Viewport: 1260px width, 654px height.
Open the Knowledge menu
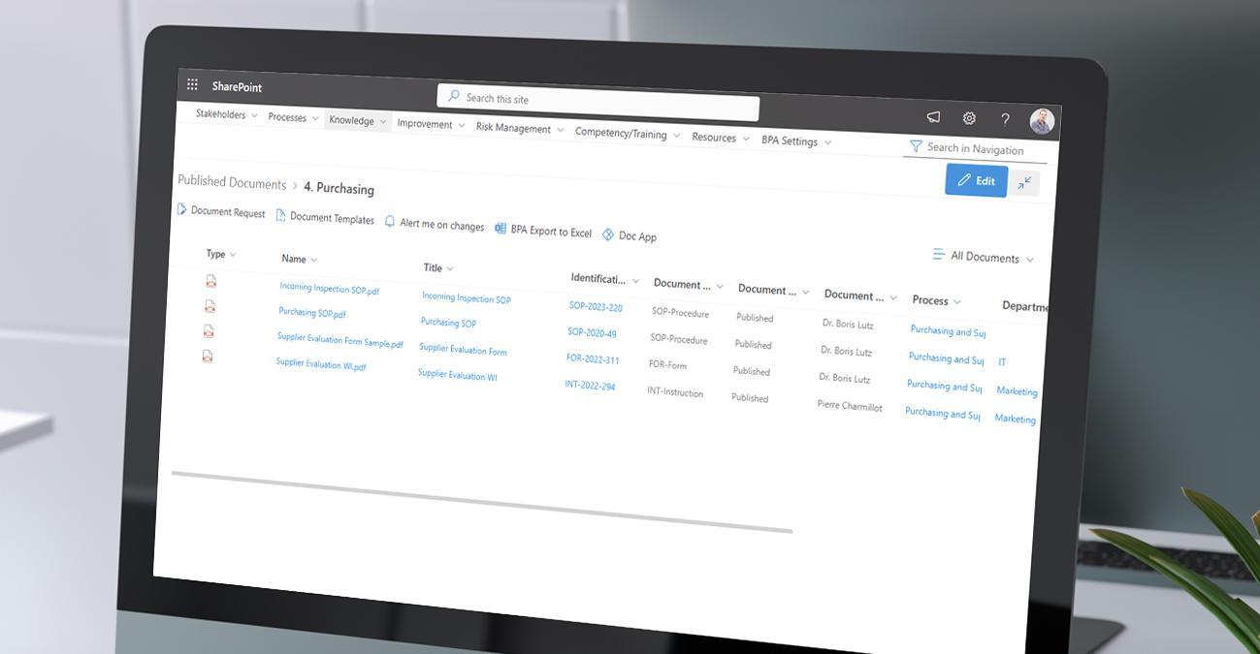358,120
